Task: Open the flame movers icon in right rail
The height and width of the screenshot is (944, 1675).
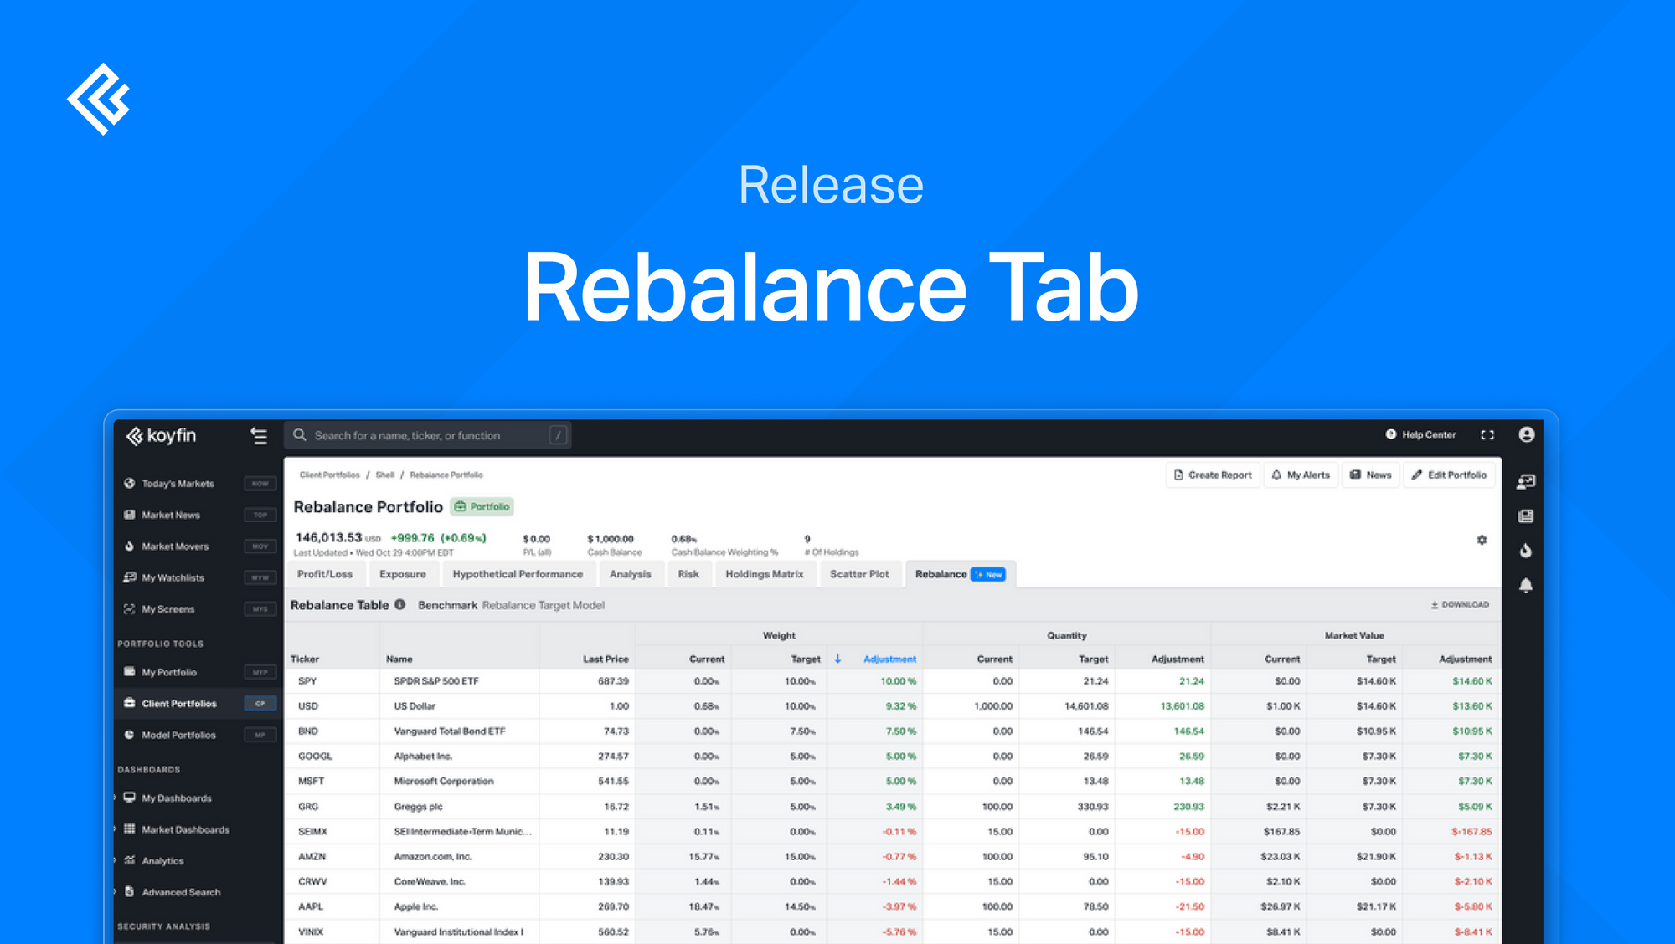Action: (1526, 550)
